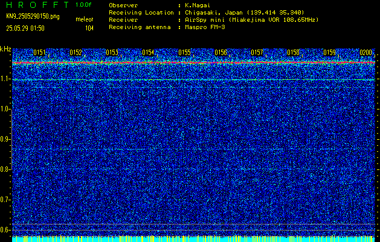Click the Receiving Location field label
The width and height of the screenshot is (380, 242).
(141, 13)
